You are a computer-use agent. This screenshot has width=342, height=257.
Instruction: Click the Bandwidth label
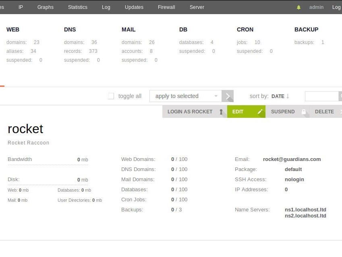pyautogui.click(x=20, y=159)
